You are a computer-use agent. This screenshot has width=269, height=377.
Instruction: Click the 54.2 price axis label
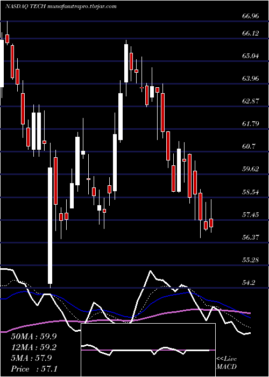249,283
